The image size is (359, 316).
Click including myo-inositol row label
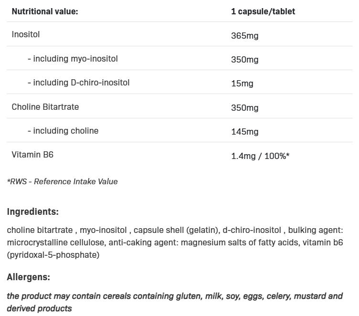pos(73,59)
